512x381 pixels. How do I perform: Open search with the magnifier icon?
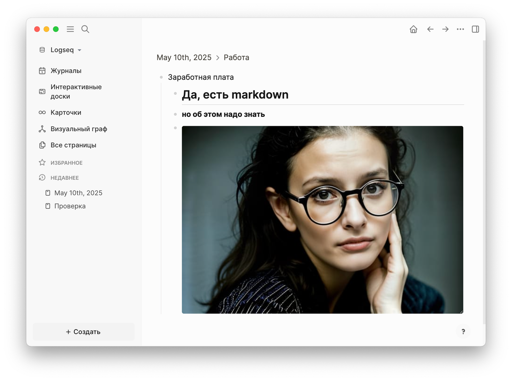click(85, 29)
